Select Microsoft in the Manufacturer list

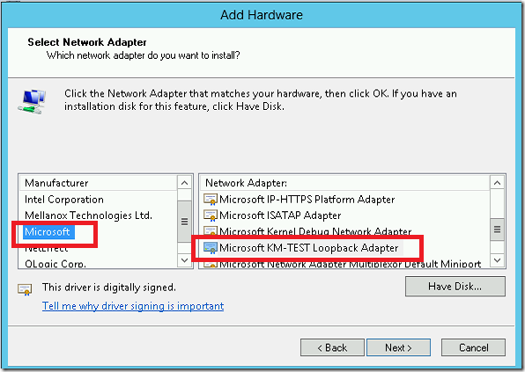[x=48, y=231]
